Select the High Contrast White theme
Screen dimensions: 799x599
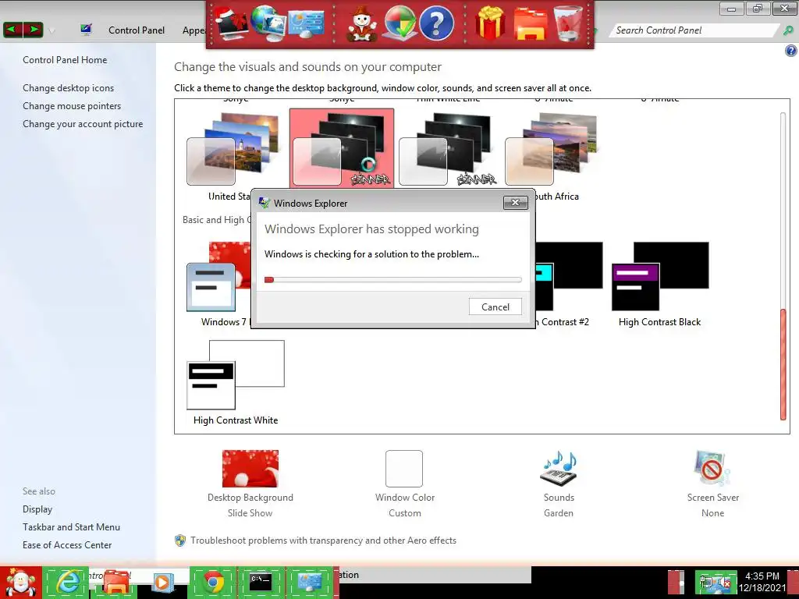(236, 382)
